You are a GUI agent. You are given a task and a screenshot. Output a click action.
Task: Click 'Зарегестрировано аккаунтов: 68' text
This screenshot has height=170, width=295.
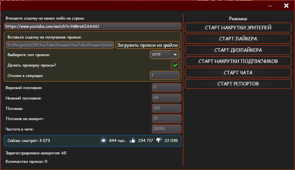36,153
